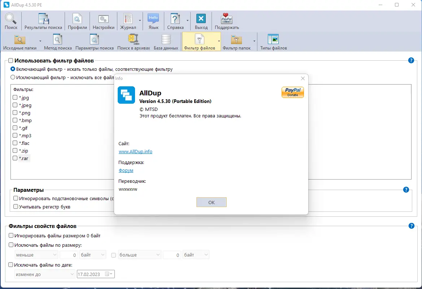Screen dimensions: 422x289
Task: Click the Поддержать PayPal toolbar icon
Action: tap(227, 21)
